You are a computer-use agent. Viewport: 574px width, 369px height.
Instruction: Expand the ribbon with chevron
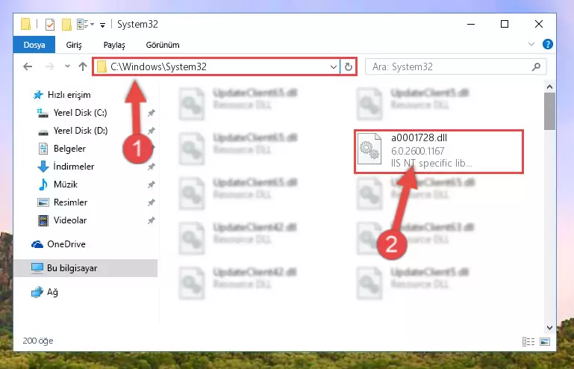click(531, 44)
